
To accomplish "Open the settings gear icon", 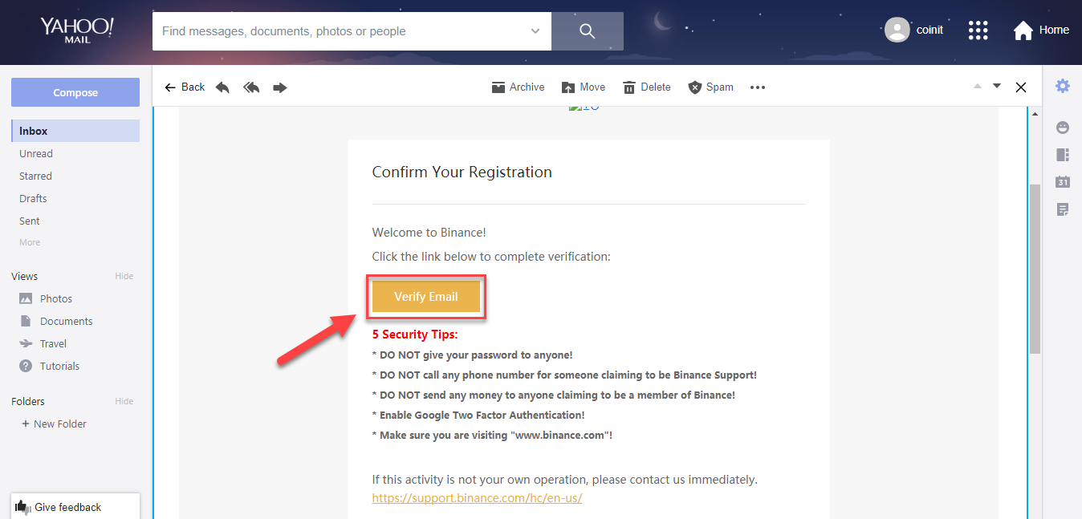I will (x=1063, y=86).
